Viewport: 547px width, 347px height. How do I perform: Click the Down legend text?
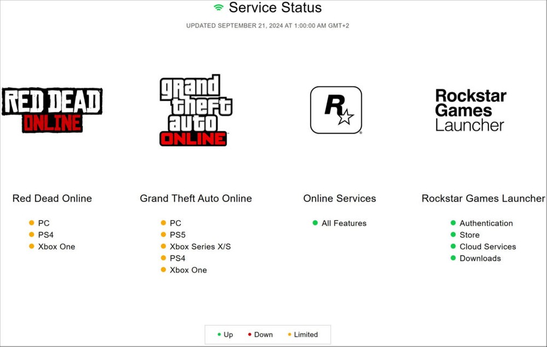click(x=264, y=334)
